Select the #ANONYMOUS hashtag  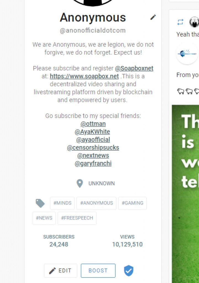pos(96,203)
